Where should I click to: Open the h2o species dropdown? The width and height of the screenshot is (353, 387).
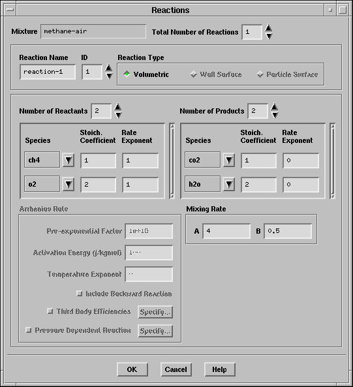coord(229,184)
